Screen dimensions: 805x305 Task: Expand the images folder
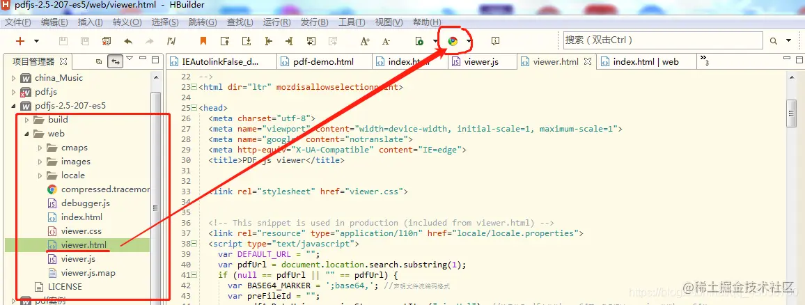(40, 162)
